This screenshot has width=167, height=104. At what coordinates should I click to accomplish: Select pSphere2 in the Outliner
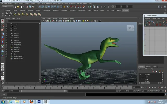17,52
